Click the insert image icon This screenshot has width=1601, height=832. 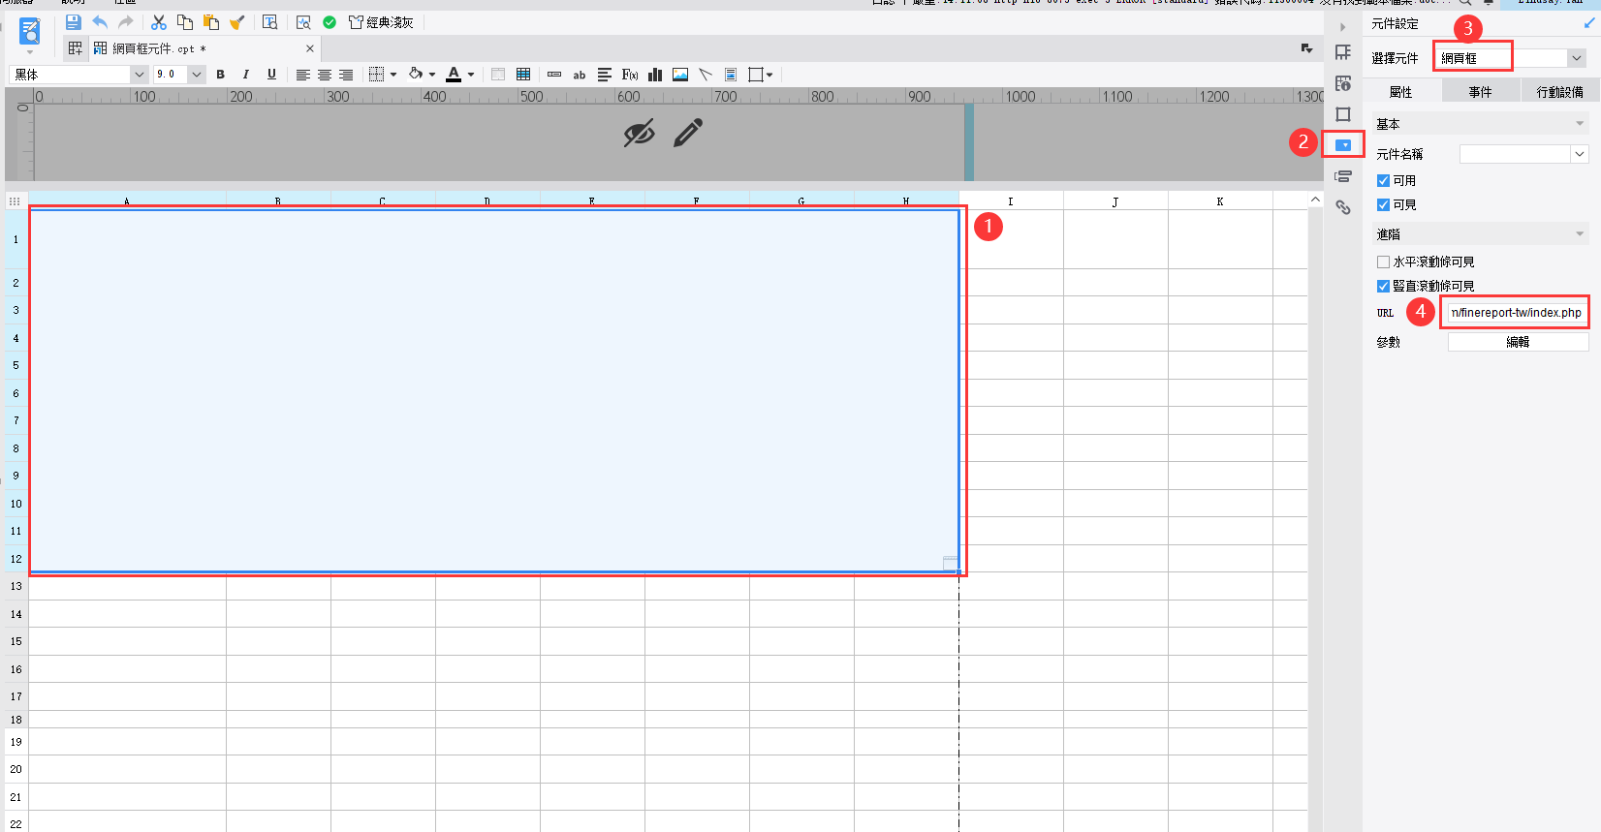click(x=680, y=75)
